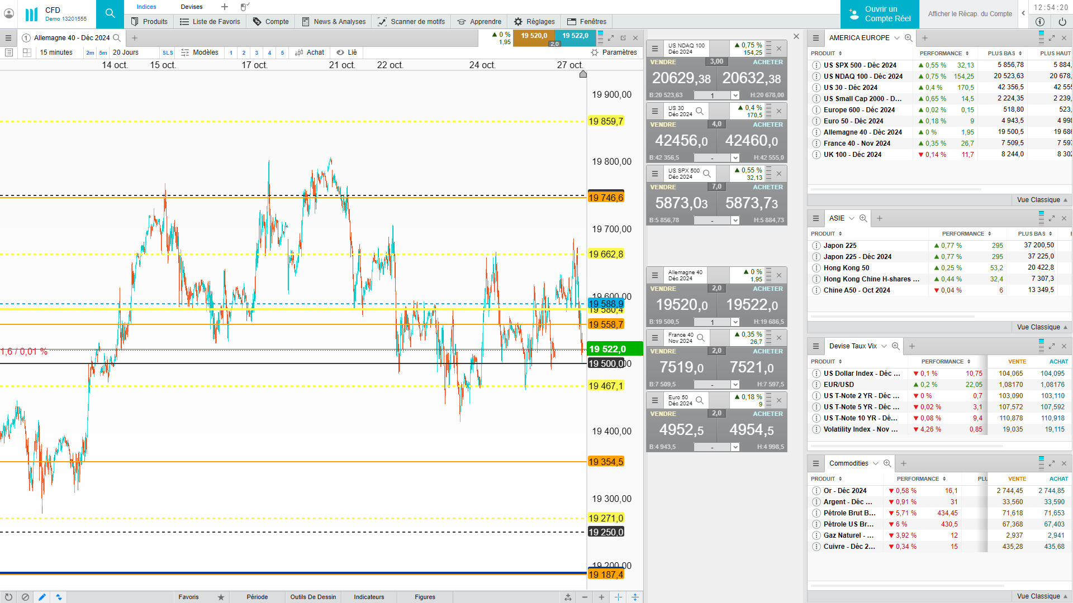The image size is (1073, 603).
Task: Open the ASIE watchlist dropdown
Action: (x=851, y=218)
